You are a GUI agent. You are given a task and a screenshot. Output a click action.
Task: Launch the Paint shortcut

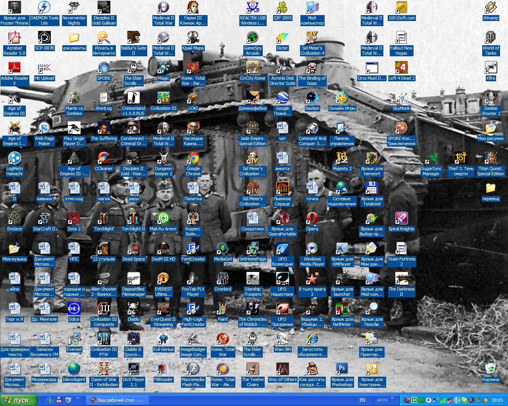click(223, 312)
